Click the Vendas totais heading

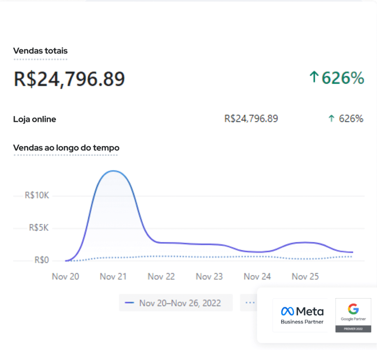coord(40,51)
